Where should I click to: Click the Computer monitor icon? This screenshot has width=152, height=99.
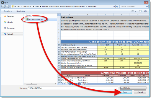click(5, 28)
